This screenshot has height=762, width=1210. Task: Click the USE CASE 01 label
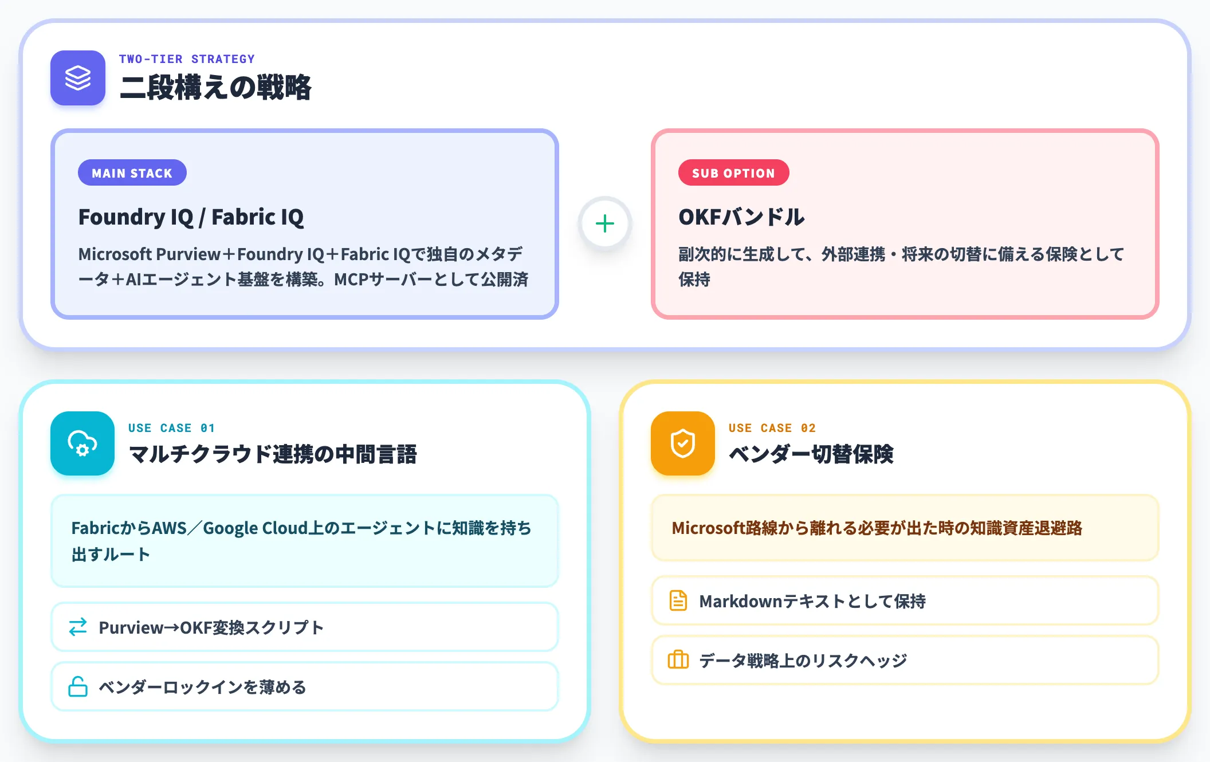click(x=171, y=428)
